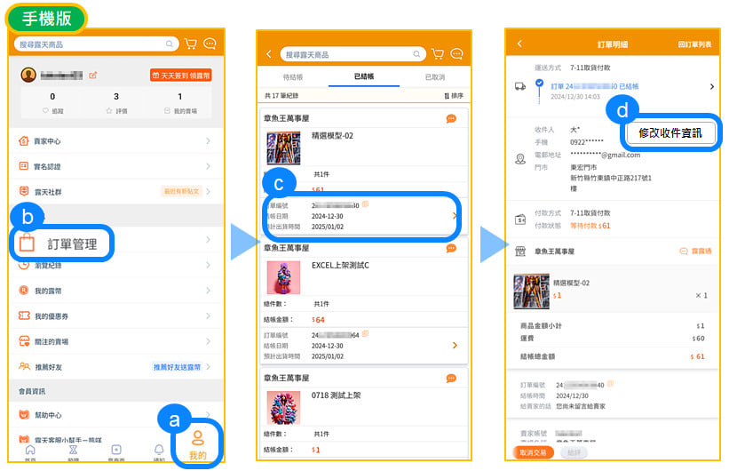The height and width of the screenshot is (471, 729).
Task: Tap the 通知 bell icon in bottom navigation
Action: [159, 451]
